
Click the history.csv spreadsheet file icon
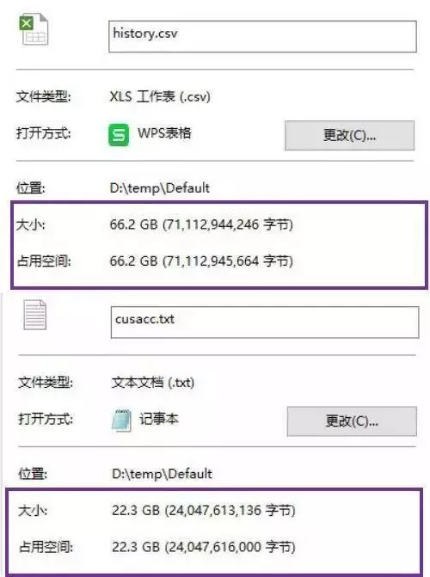coord(34,29)
